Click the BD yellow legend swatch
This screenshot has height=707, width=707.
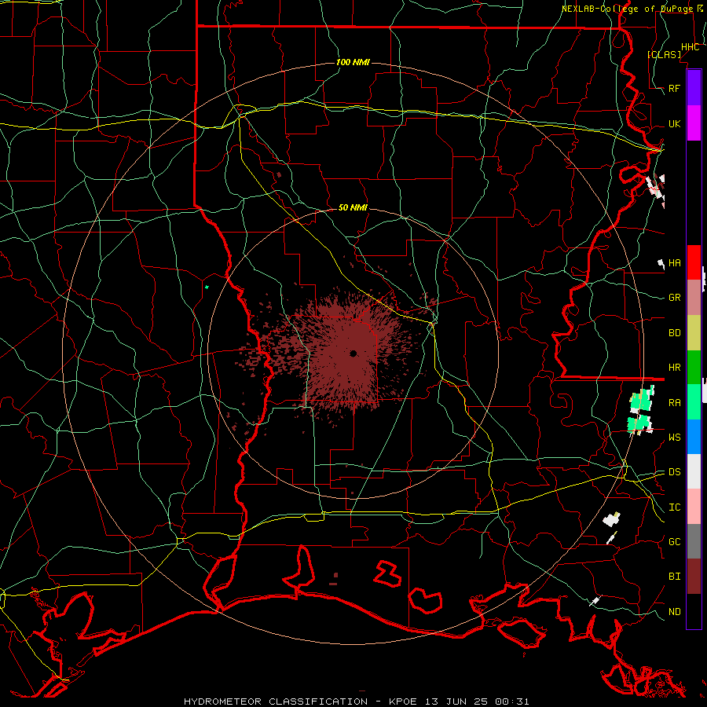pos(694,333)
